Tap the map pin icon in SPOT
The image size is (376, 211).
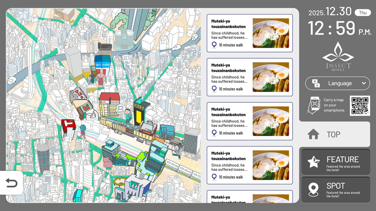(313, 189)
